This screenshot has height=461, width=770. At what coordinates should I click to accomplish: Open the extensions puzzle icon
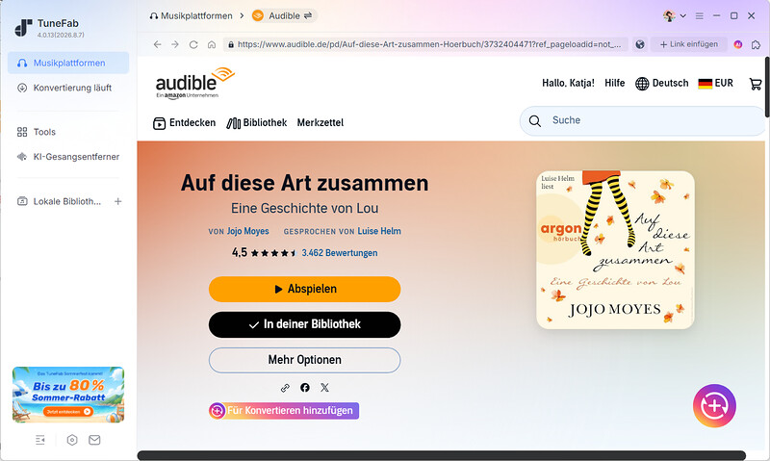click(x=756, y=44)
